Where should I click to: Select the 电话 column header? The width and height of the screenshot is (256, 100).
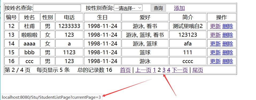click(x=69, y=17)
